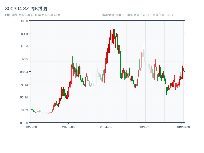The width and height of the screenshot is (204, 153).
Task: Click the 166.5 y-axis tick label
Action: coord(24,34)
